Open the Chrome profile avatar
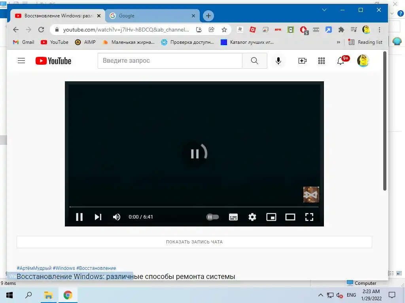Image resolution: width=405 pixels, height=303 pixels. 366,30
